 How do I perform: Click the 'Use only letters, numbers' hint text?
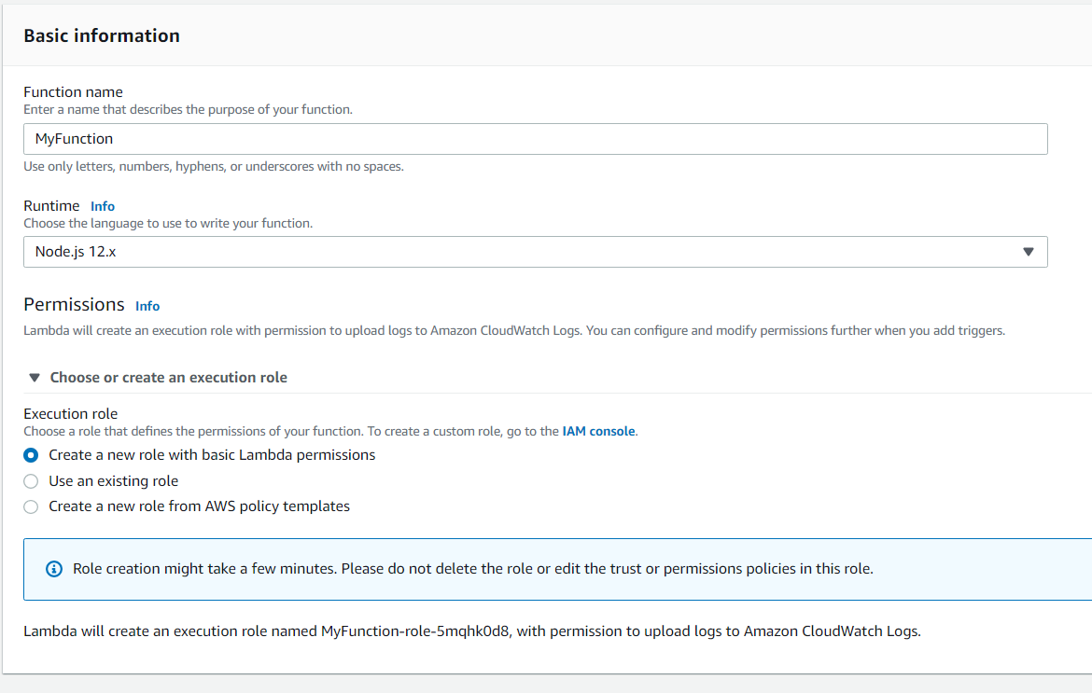pos(213,167)
